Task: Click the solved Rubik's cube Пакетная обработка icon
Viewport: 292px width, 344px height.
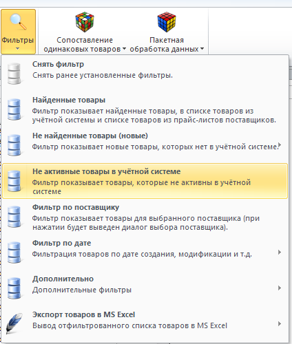Action: [x=167, y=22]
